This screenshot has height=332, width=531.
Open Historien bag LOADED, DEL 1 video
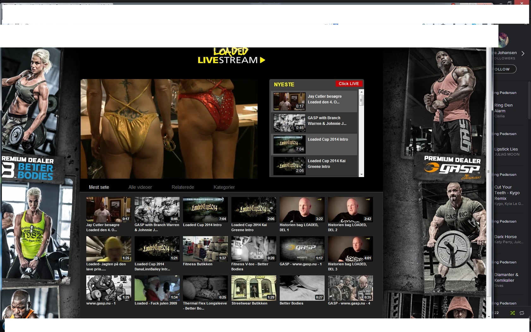pyautogui.click(x=302, y=209)
